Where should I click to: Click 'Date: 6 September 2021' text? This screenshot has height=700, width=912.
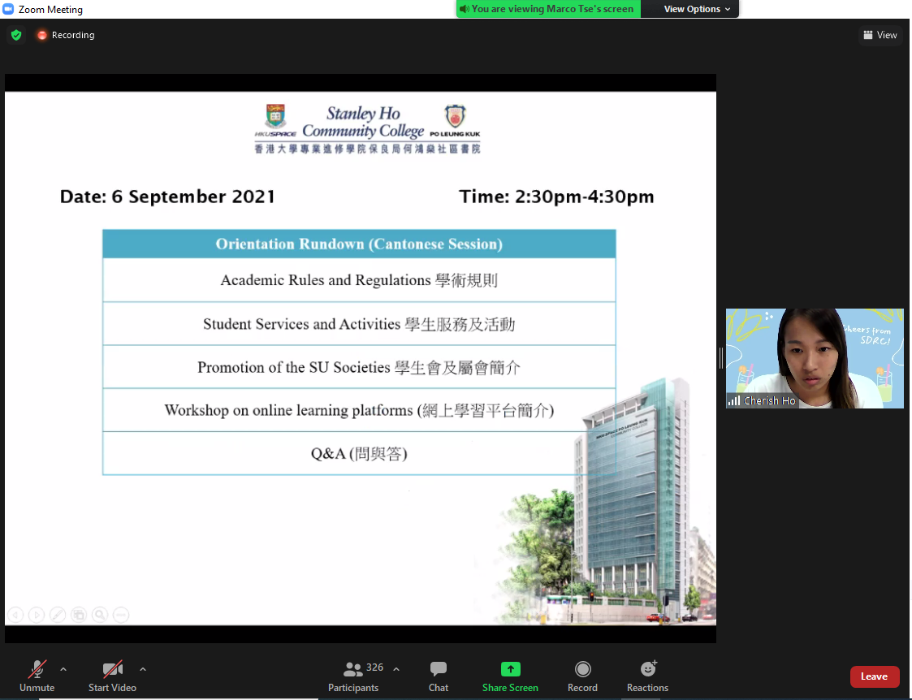coord(167,197)
